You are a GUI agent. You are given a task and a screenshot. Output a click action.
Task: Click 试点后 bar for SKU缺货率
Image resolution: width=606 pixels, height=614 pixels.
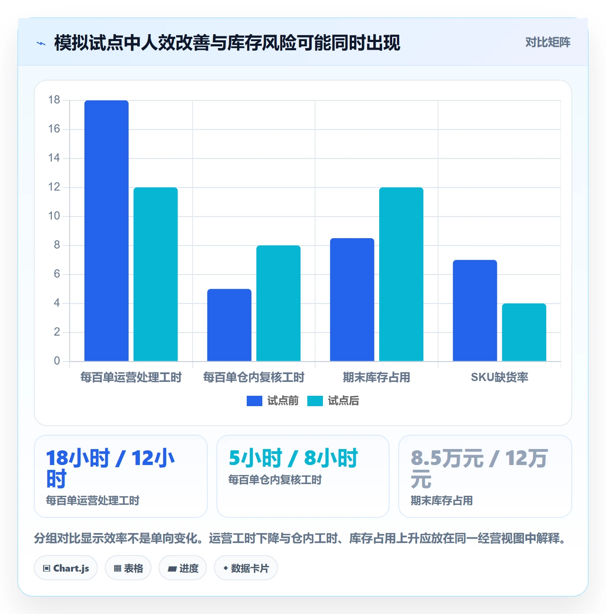point(524,332)
